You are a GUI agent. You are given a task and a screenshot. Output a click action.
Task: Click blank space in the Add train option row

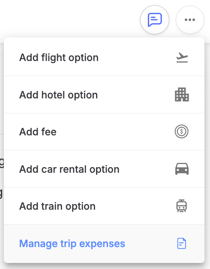(x=135, y=206)
